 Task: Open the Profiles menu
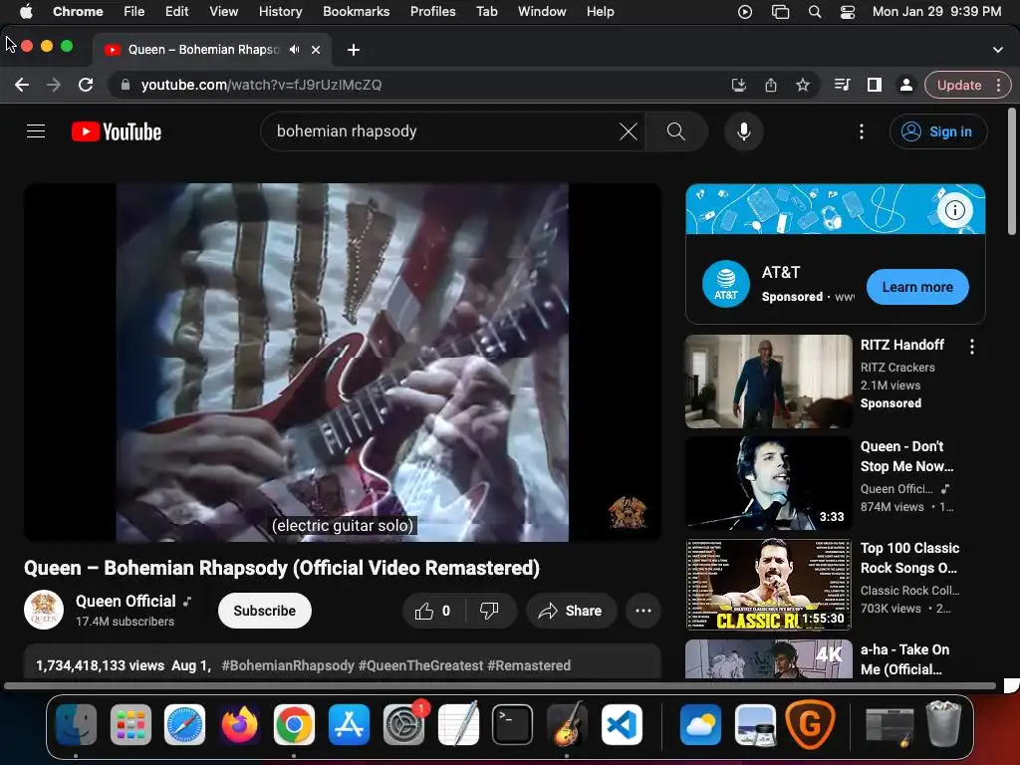432,12
